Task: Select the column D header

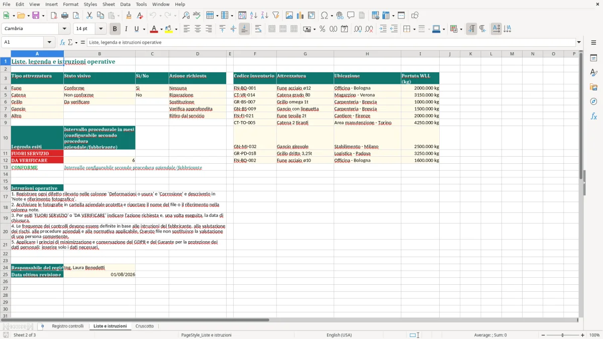Action: coord(197,54)
